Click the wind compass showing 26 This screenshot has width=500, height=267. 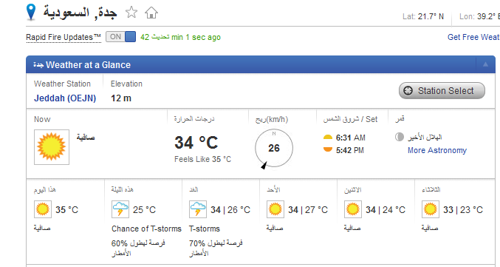[273, 148]
